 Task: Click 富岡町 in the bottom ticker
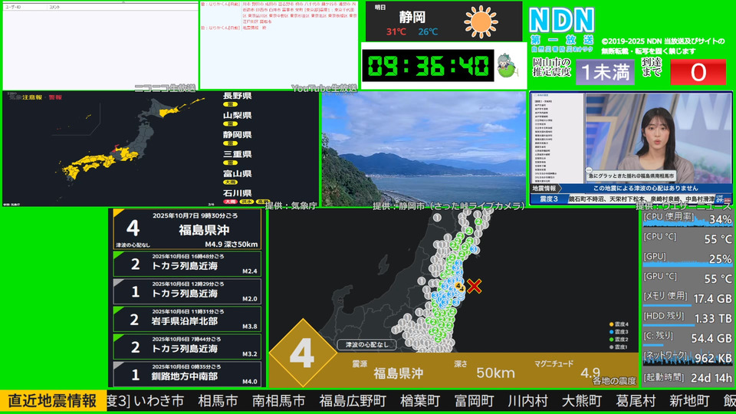474,401
